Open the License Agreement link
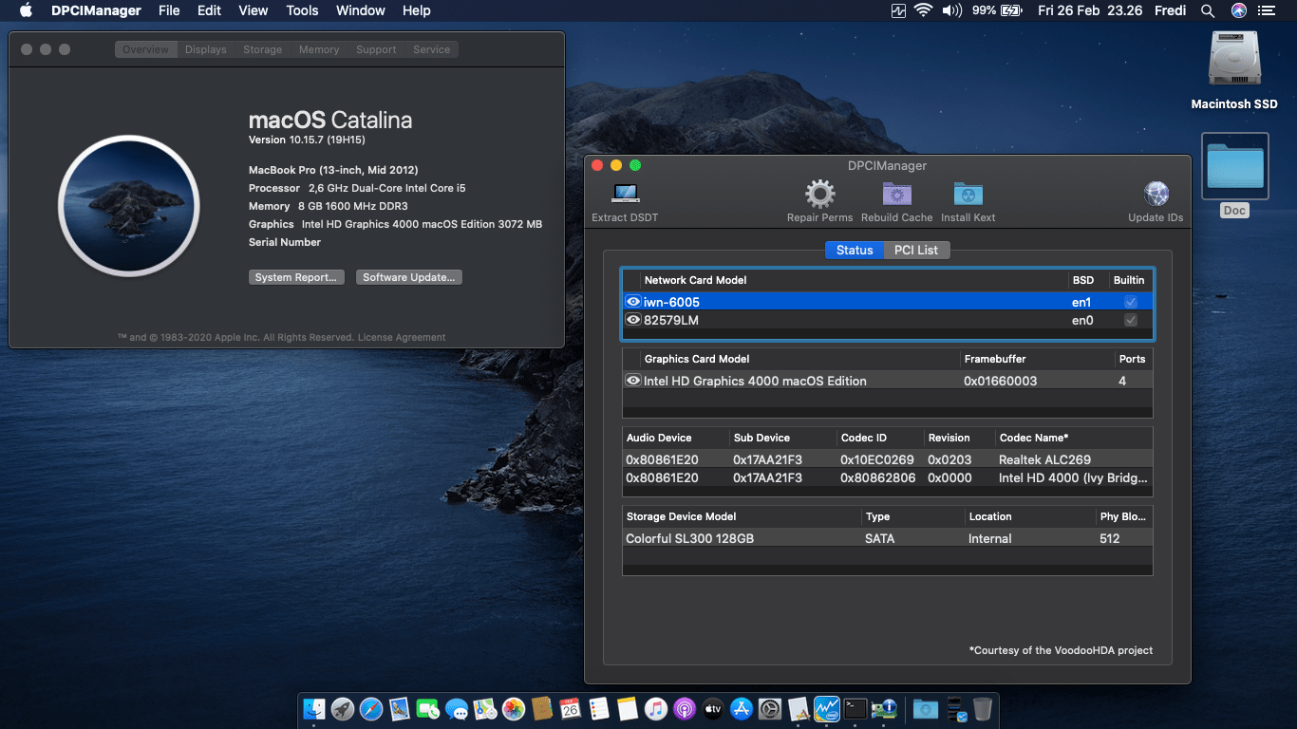The height and width of the screenshot is (729, 1297). tap(402, 337)
